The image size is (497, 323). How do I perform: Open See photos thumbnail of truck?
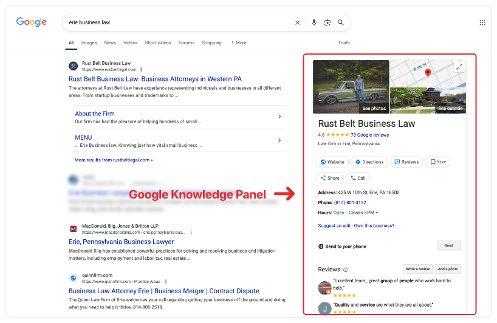point(351,87)
